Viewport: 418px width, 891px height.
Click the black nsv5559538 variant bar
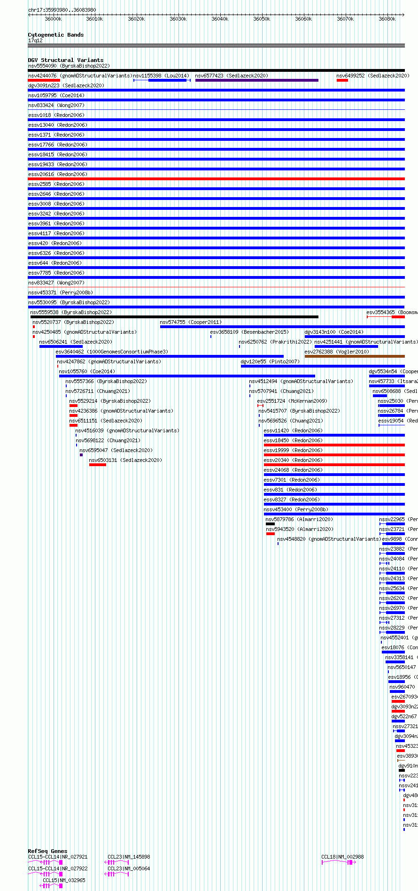coord(174,317)
